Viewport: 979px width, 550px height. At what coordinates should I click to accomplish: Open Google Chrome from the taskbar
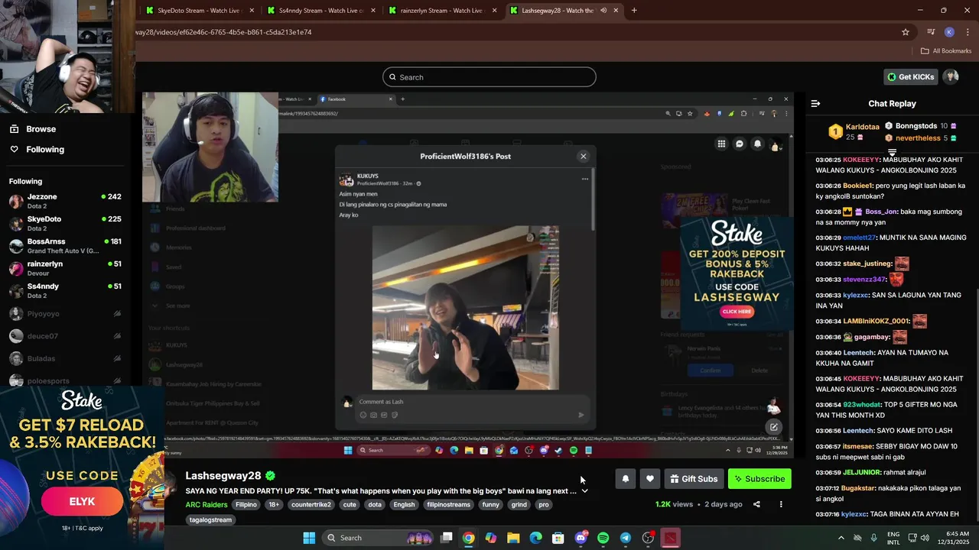[468, 538]
